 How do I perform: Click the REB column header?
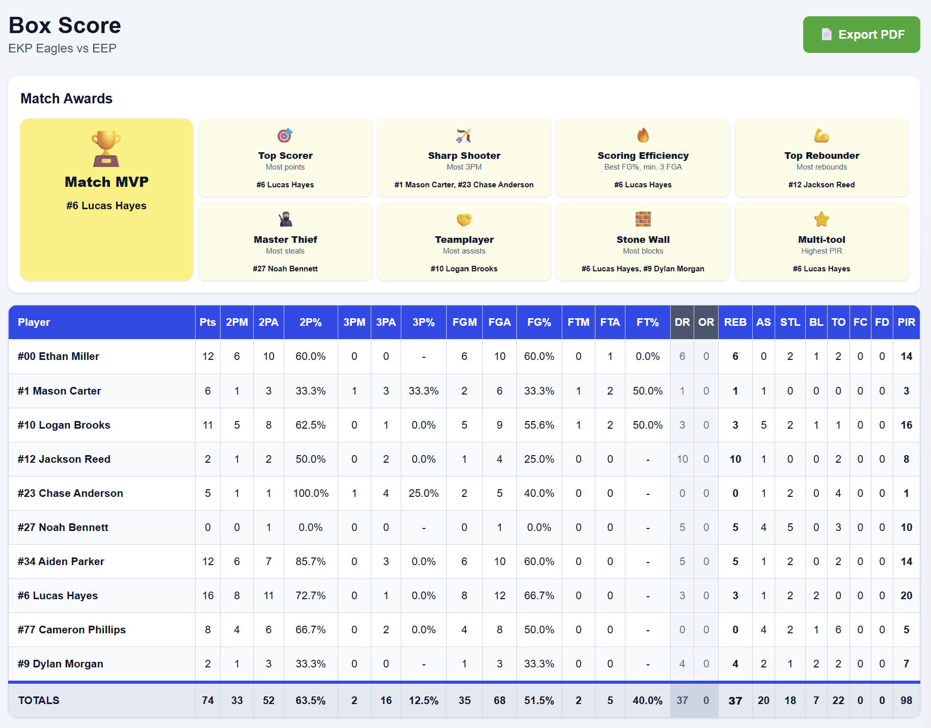click(x=735, y=322)
